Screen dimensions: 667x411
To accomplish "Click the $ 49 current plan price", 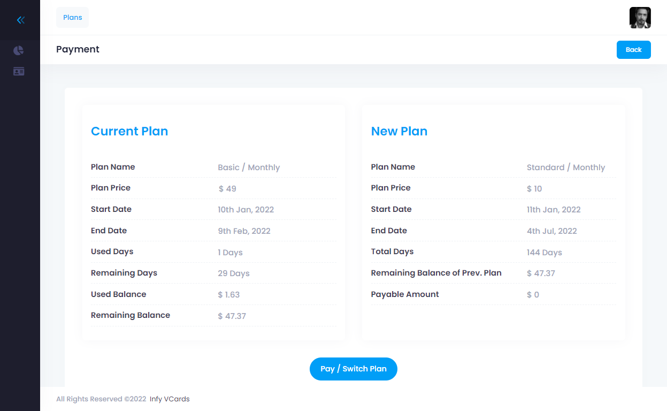I will (x=227, y=188).
